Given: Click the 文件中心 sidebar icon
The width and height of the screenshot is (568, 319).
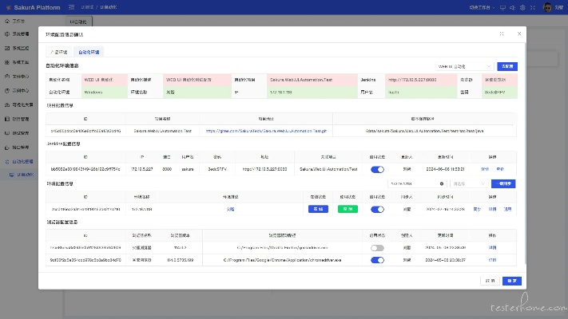Looking at the screenshot, I should point(7,77).
